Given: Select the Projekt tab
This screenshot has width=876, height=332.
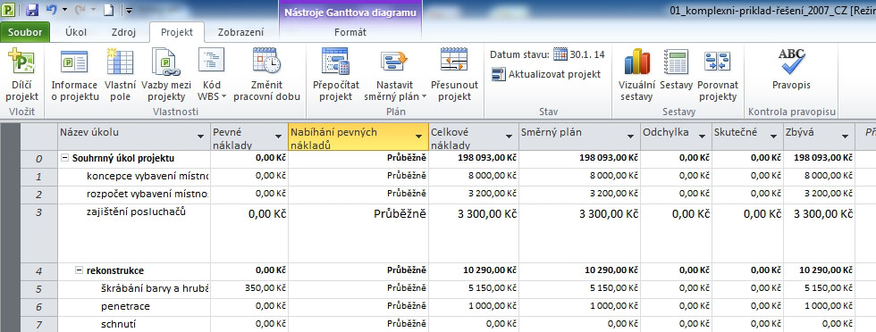Looking at the screenshot, I should click(x=177, y=32).
